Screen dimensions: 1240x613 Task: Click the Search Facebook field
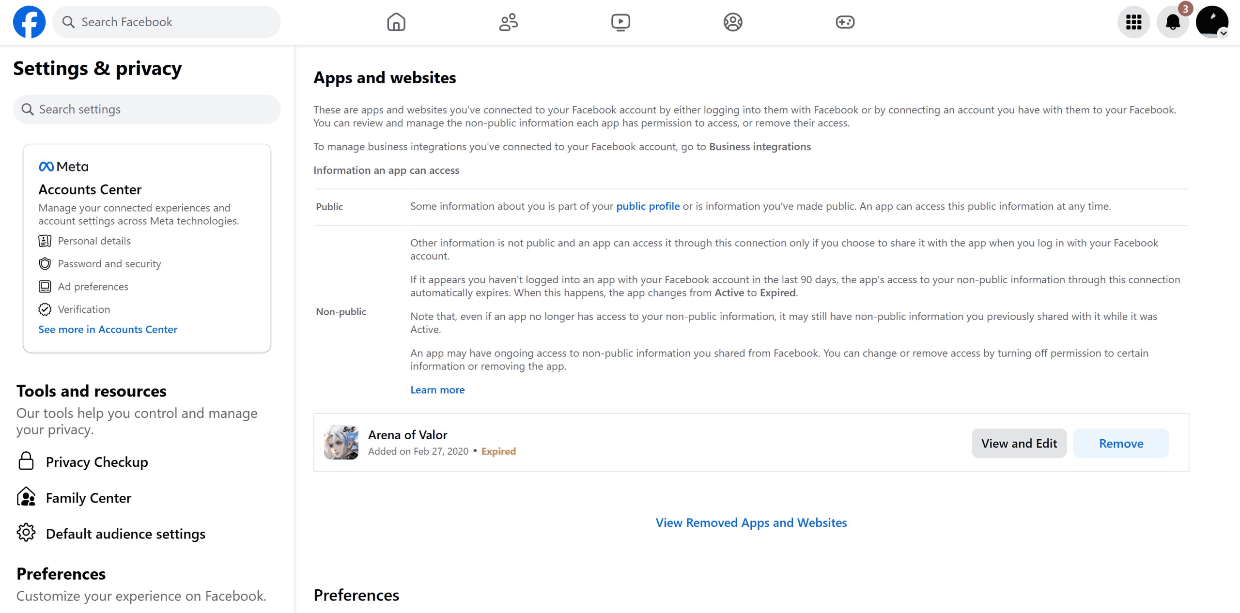pyautogui.click(x=166, y=22)
